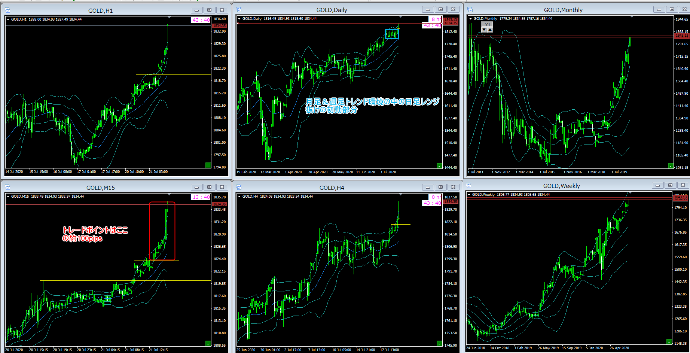
Task: Expand the trading panel arrow beside GOLD,H4
Action: coord(239,197)
